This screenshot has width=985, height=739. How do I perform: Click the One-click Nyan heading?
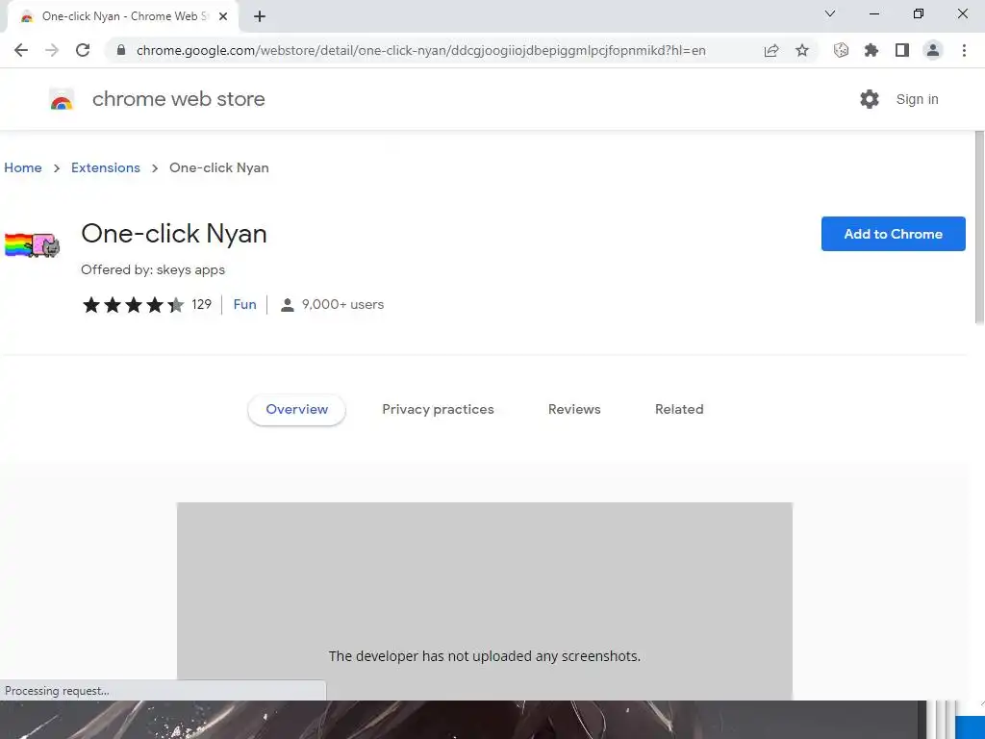174,234
